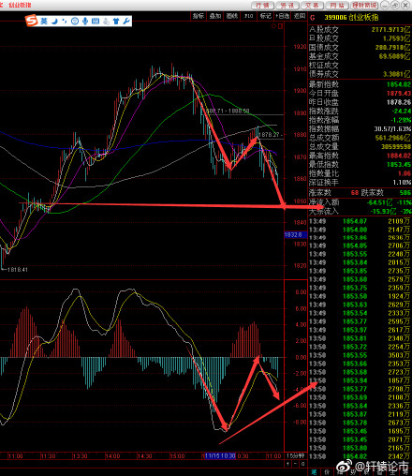
Task: Open the wrench toolbox icon in Sogou bar
Action: [x=126, y=21]
